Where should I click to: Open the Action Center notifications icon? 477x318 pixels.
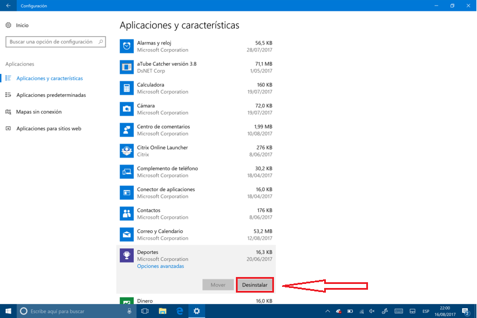point(465,311)
